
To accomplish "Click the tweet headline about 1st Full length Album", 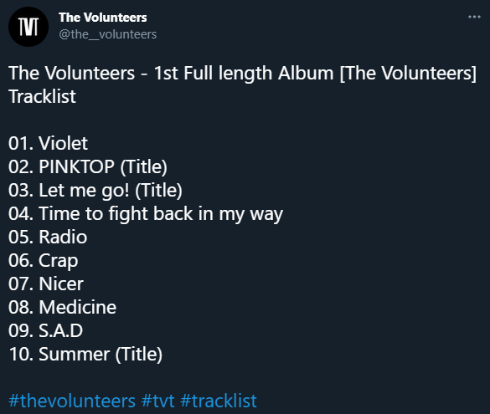I will pyautogui.click(x=243, y=74).
